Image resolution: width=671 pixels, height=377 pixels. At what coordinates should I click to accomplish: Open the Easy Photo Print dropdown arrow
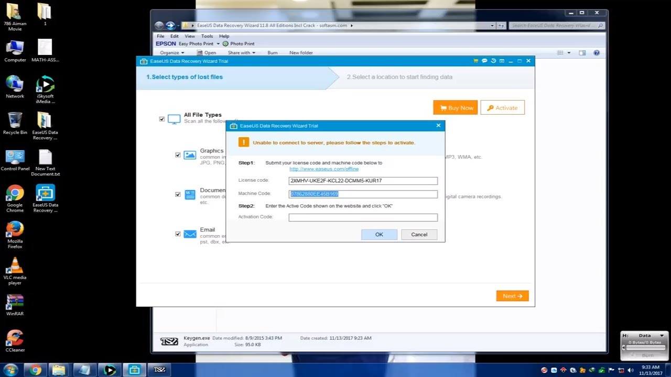[218, 44]
